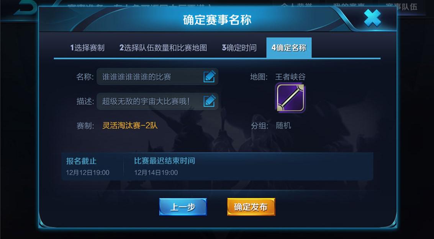Click the edit pencil icon for 描述

pos(210,101)
